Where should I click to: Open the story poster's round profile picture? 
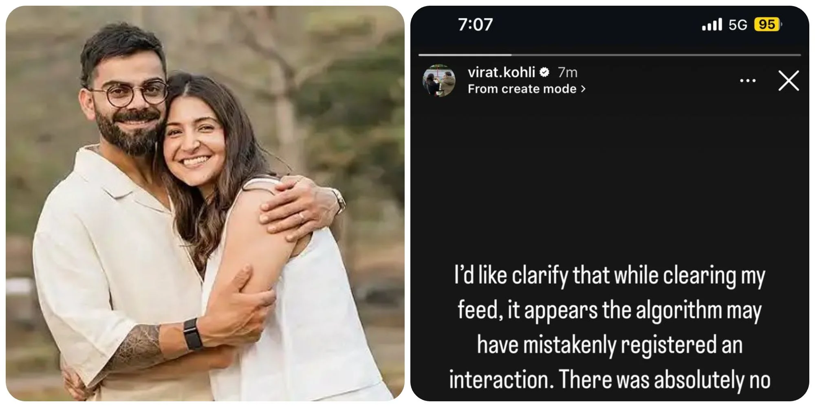[439, 80]
